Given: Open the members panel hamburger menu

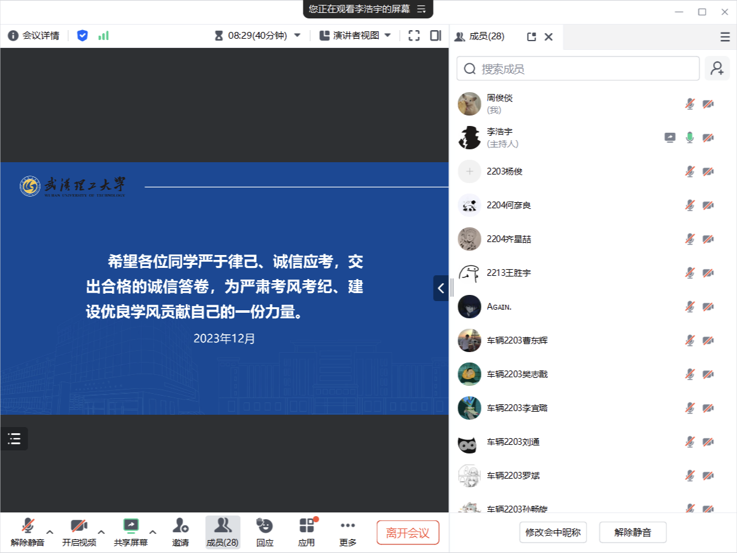Looking at the screenshot, I should (725, 37).
